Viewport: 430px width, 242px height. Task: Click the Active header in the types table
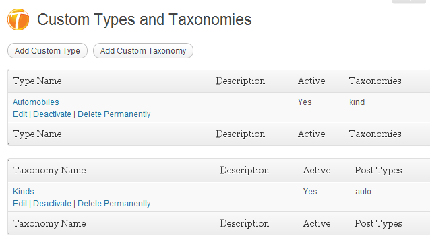coord(311,81)
